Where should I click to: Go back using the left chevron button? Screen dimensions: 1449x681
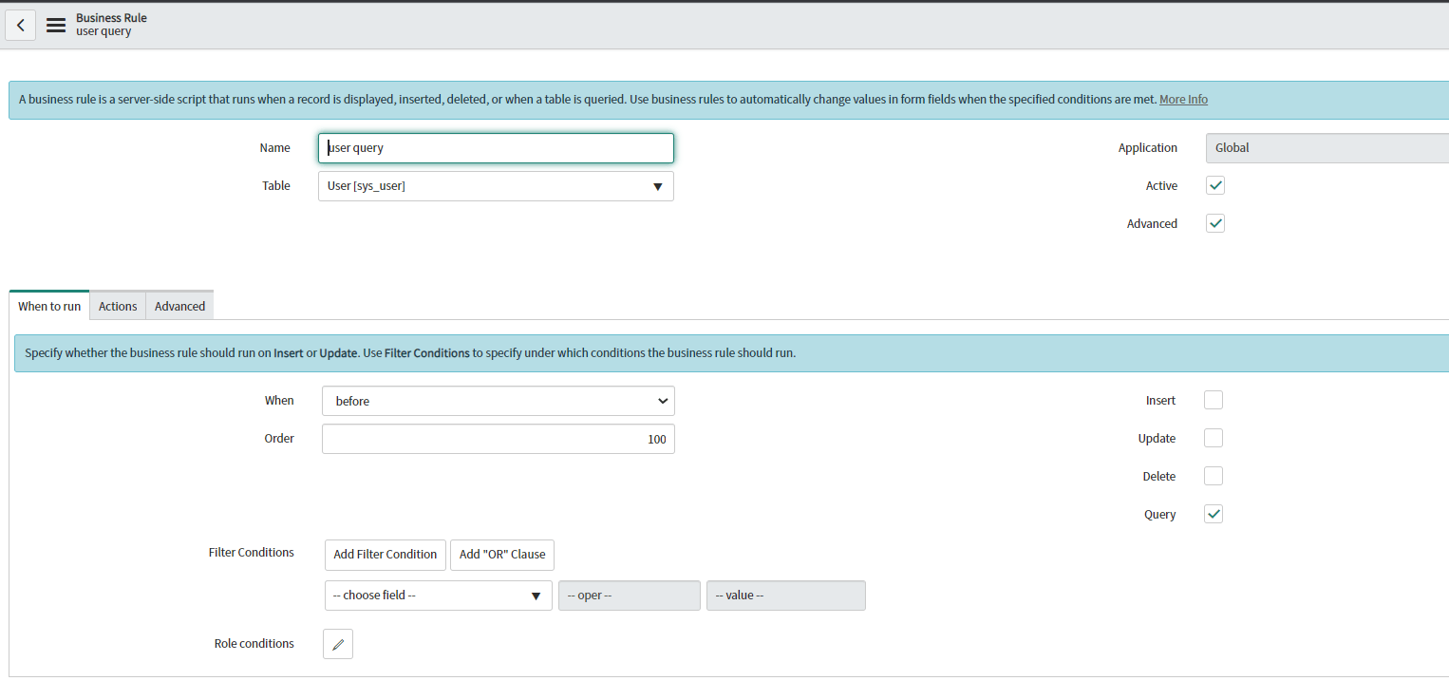pos(21,26)
